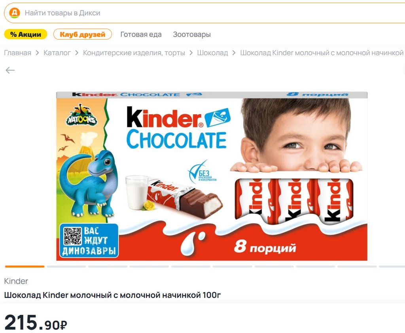Viewport: 405px width, 333px height.
Task: Go to the 'Готовая еда' menu section
Action: point(141,34)
